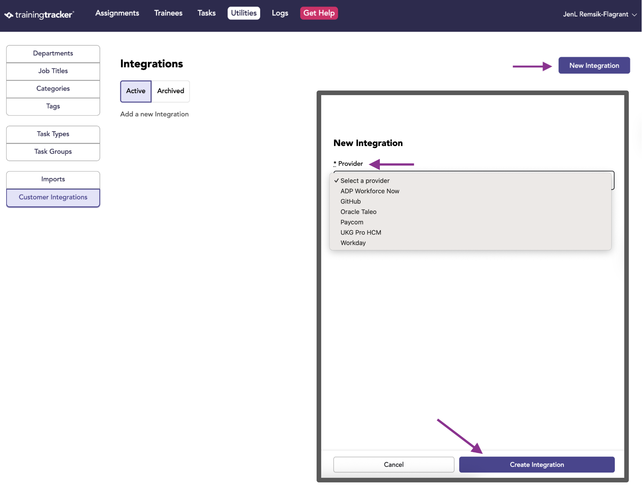Image resolution: width=643 pixels, height=485 pixels.
Task: Switch to the Archived integrations tab
Action: [170, 91]
